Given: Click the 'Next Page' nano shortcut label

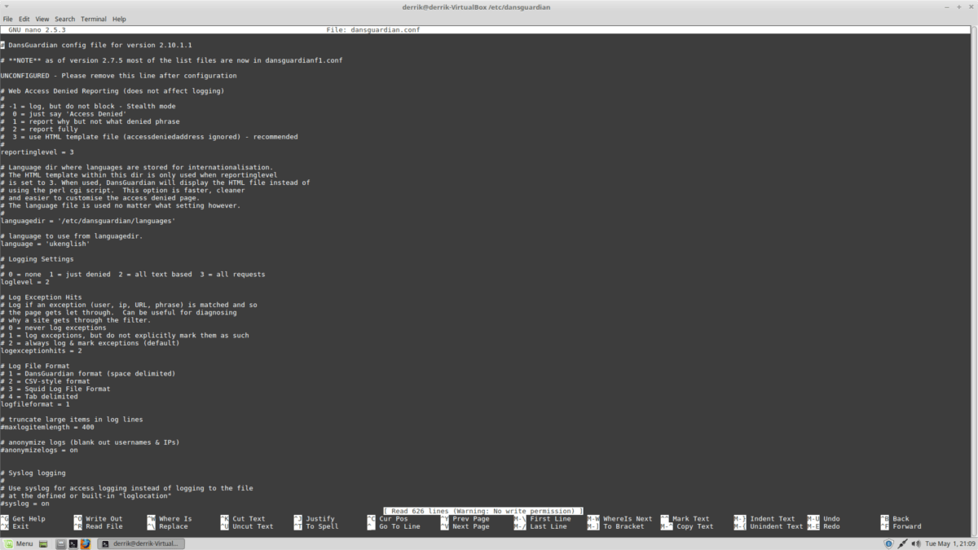Looking at the screenshot, I should [471, 526].
